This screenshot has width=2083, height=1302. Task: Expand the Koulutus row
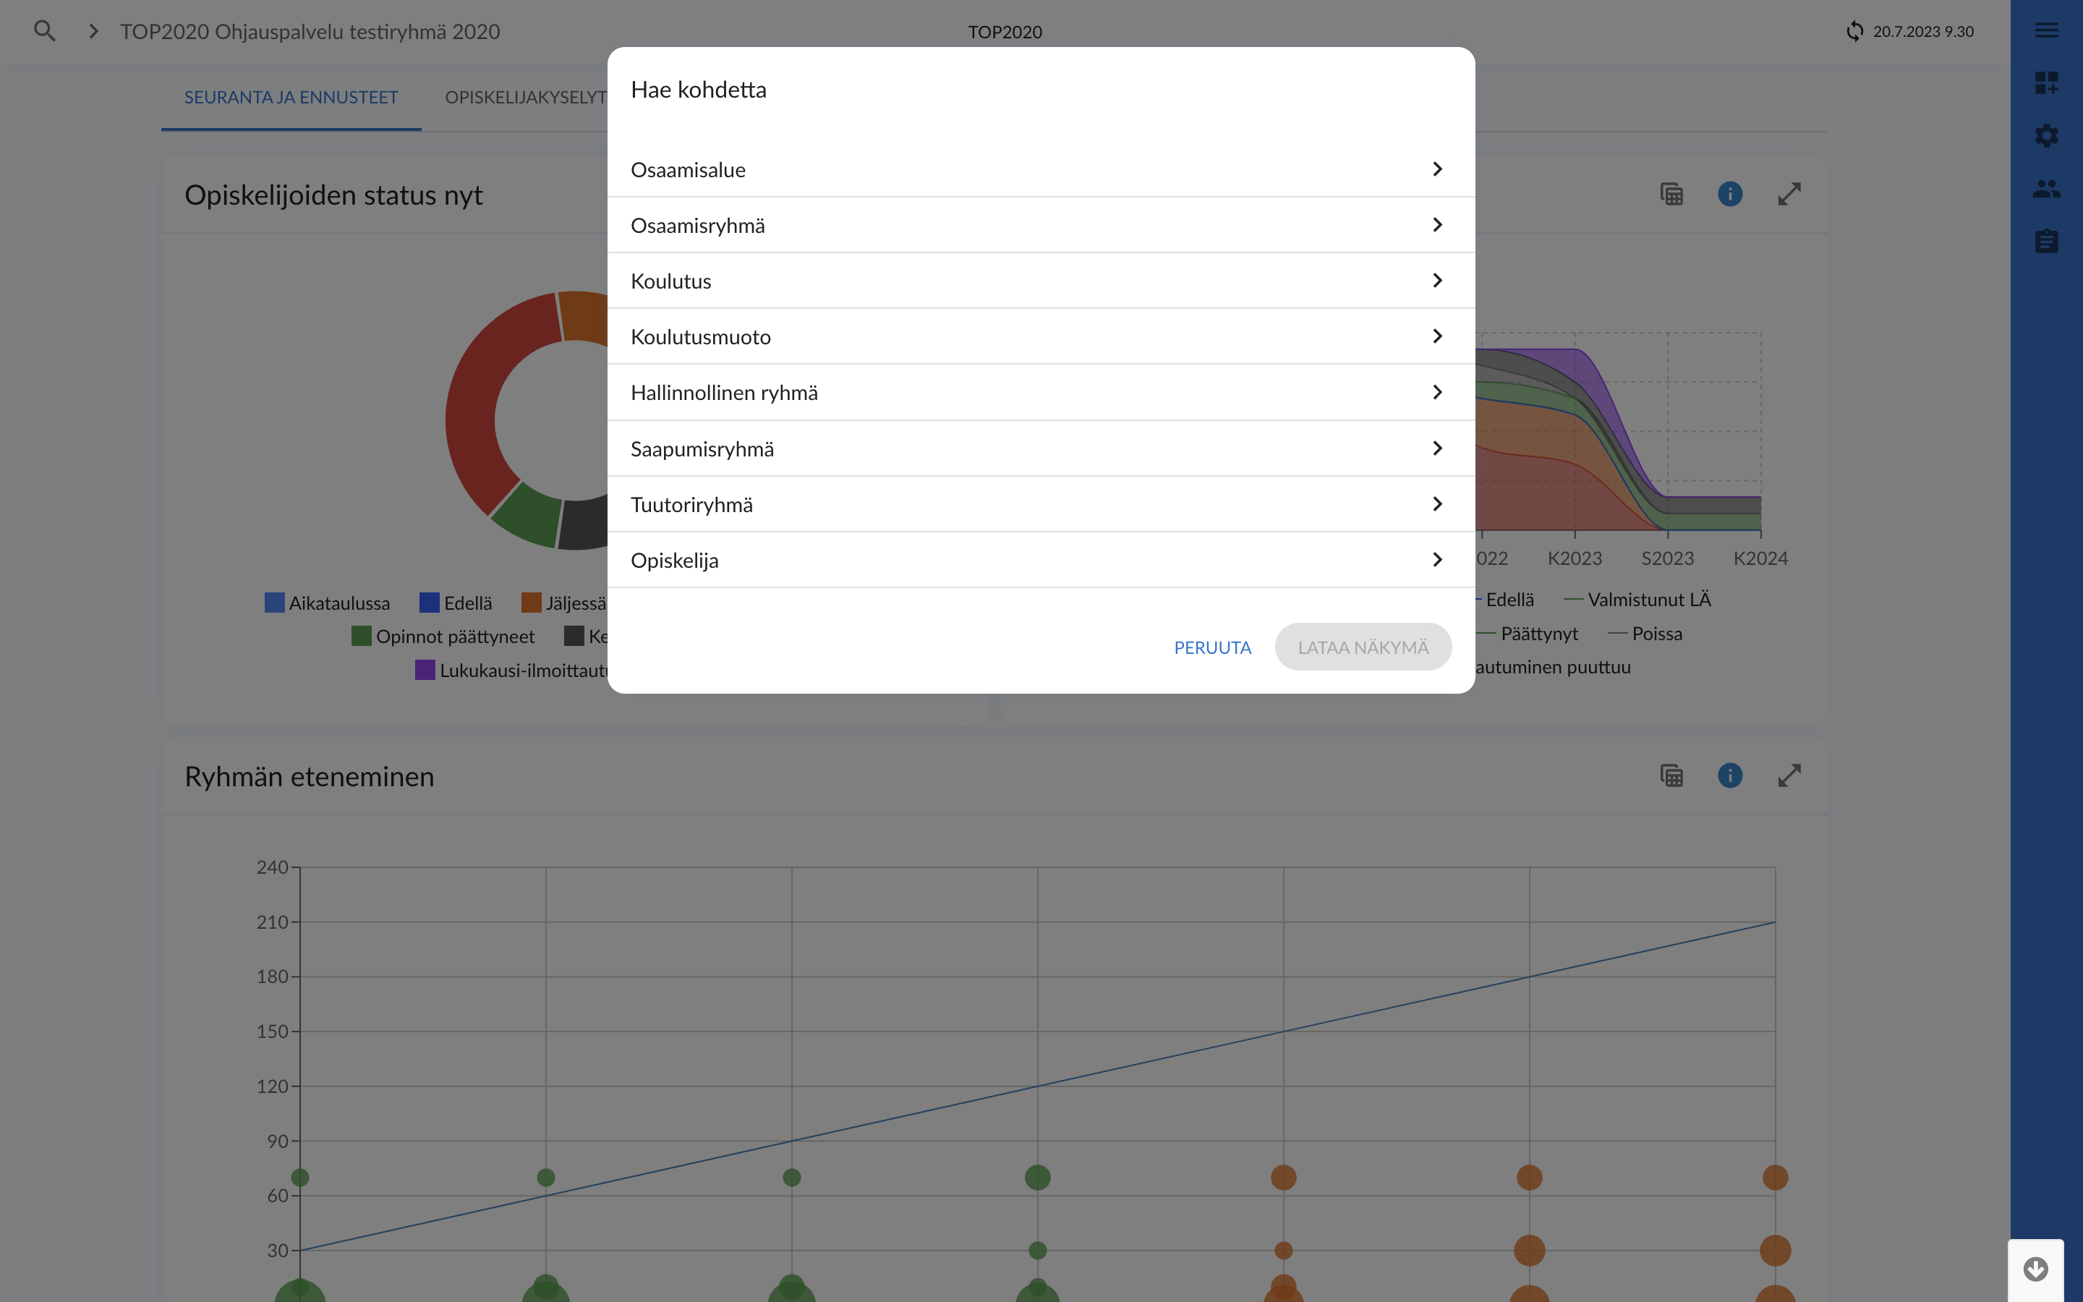click(x=1041, y=281)
